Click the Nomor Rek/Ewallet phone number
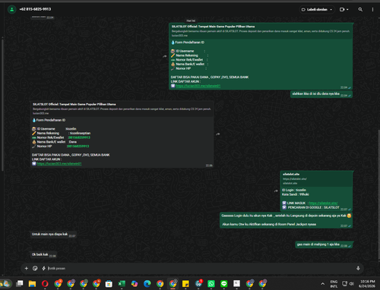 click(x=79, y=137)
